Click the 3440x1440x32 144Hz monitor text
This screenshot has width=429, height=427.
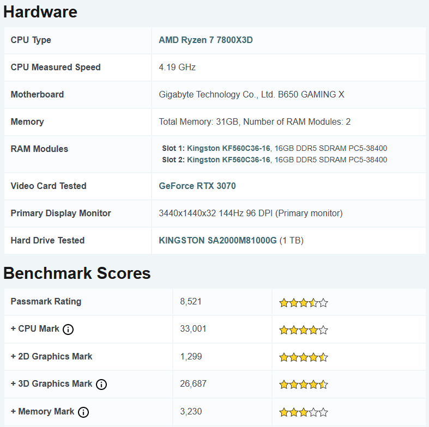coord(251,213)
